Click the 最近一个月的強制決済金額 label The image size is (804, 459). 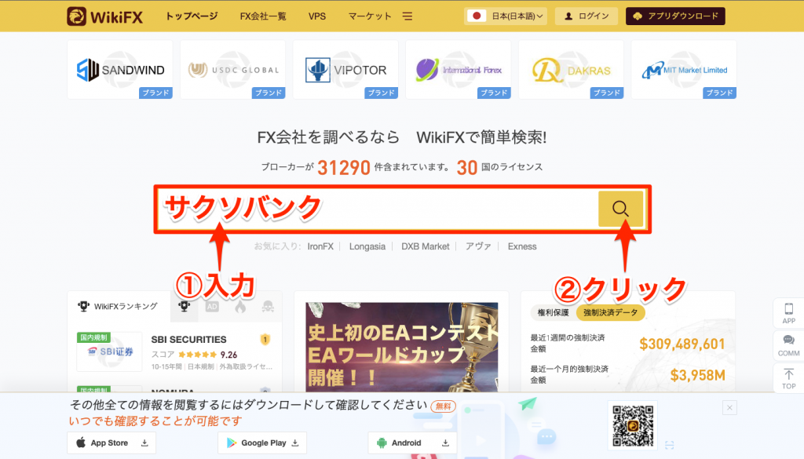point(569,374)
